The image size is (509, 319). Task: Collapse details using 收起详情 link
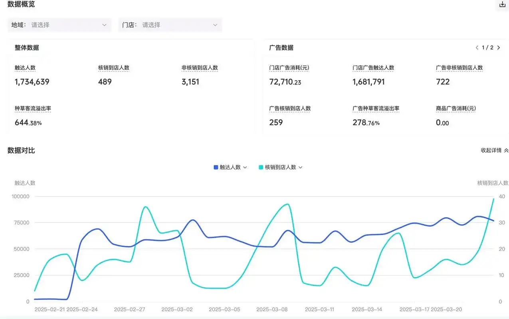[492, 150]
